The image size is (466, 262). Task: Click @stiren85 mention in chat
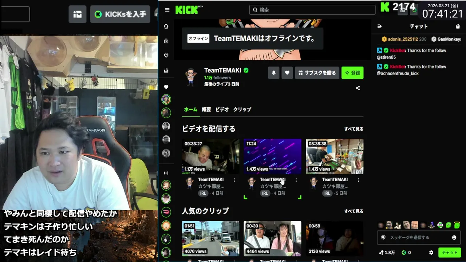(x=386, y=57)
